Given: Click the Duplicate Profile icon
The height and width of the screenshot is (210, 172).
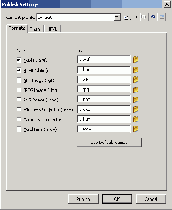Looking at the screenshot, I should (144, 17).
